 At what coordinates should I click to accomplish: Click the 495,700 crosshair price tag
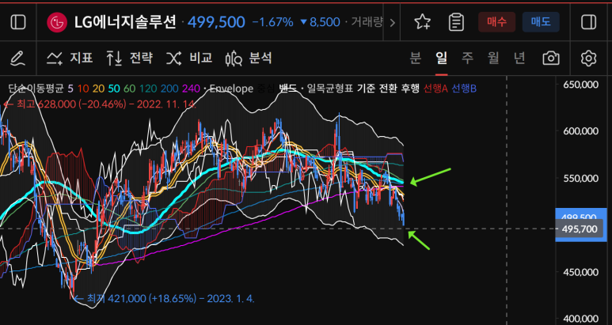[x=580, y=229]
